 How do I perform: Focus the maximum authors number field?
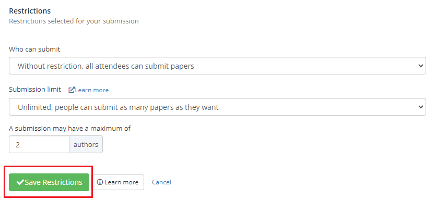39,144
